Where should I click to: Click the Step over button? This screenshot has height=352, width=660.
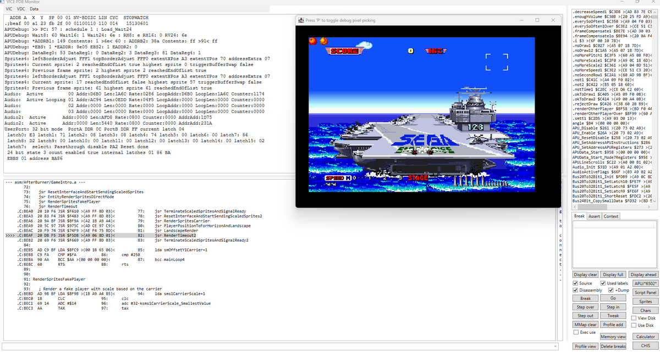click(585, 307)
